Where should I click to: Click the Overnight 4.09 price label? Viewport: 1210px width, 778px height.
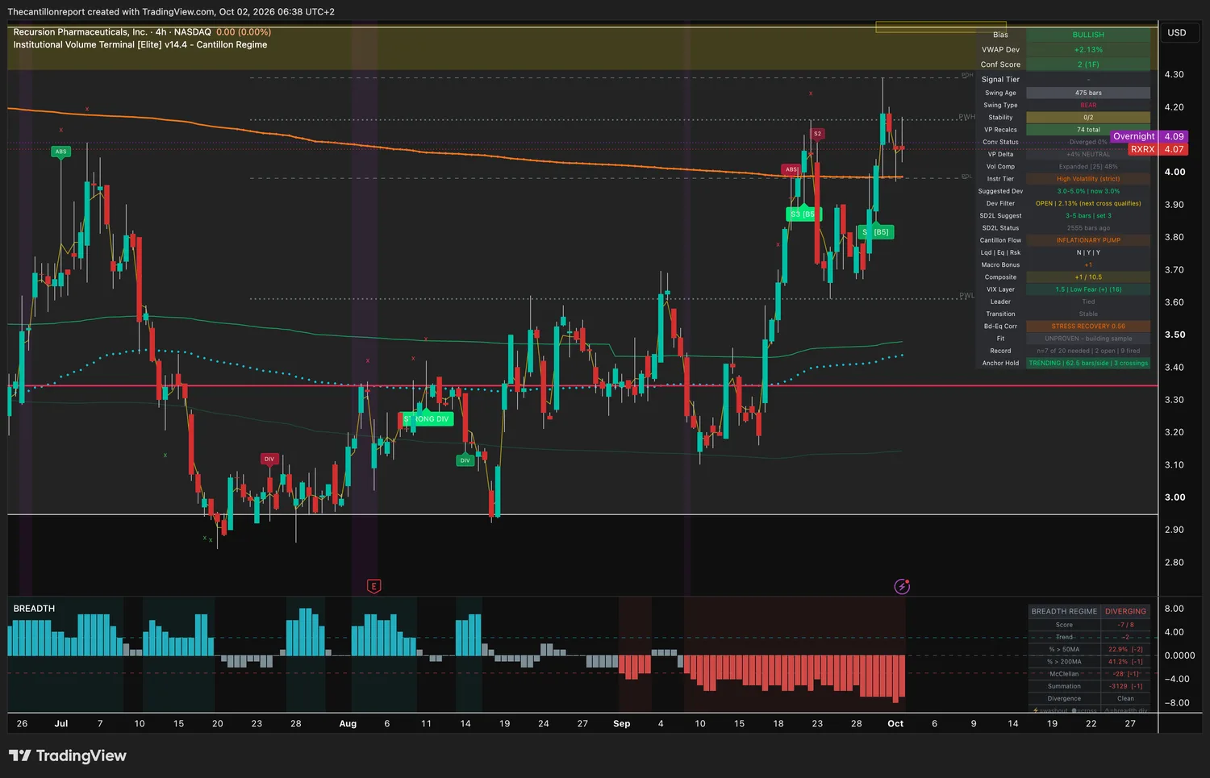(x=1149, y=136)
